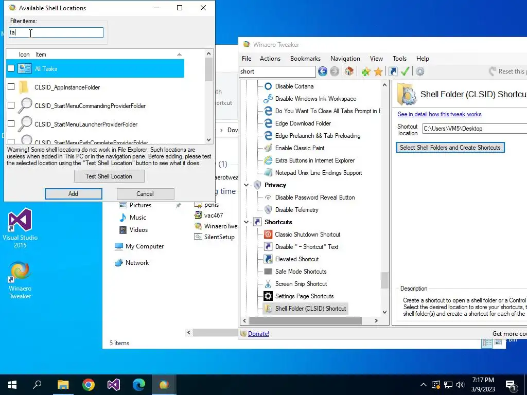Click the Filter items text box

coord(56,32)
